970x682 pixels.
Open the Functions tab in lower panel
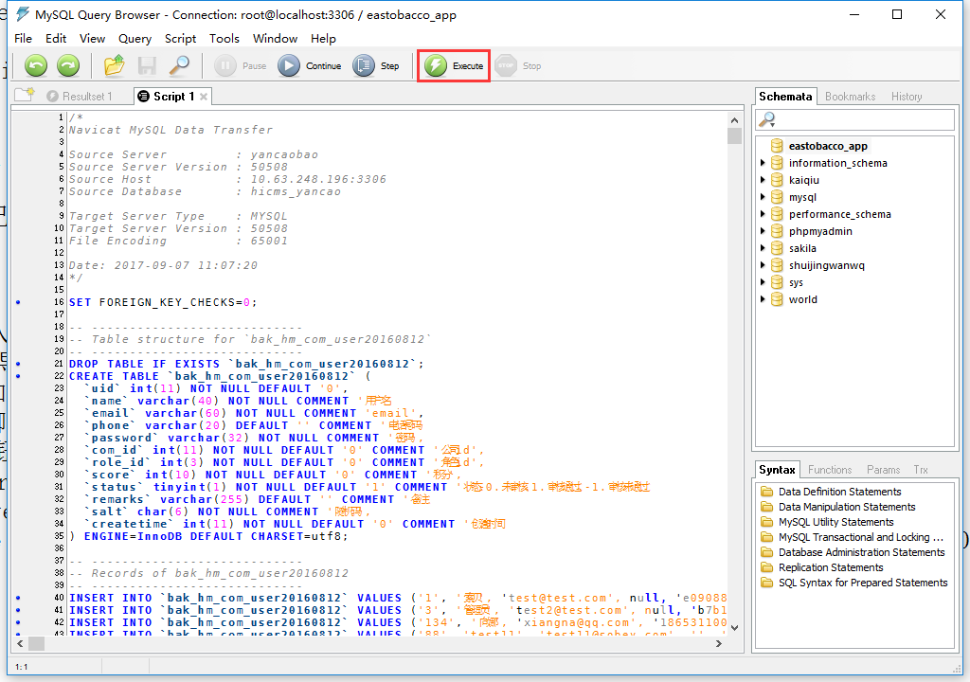830,470
